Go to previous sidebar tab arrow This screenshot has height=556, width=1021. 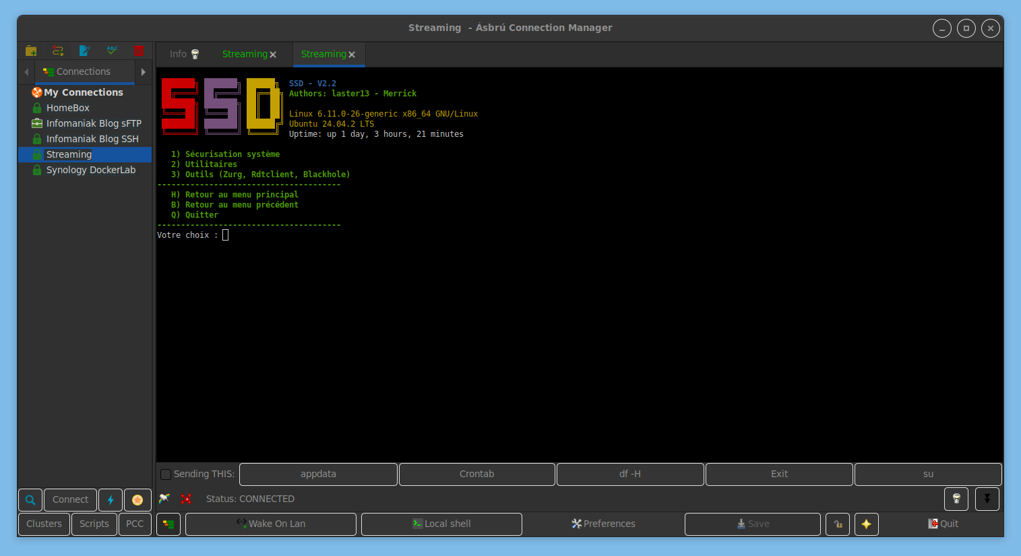pyautogui.click(x=26, y=71)
